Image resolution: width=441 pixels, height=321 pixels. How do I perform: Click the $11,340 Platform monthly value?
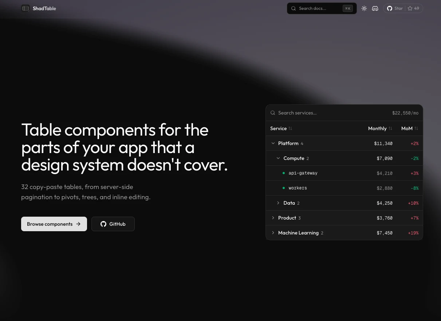[x=383, y=144]
